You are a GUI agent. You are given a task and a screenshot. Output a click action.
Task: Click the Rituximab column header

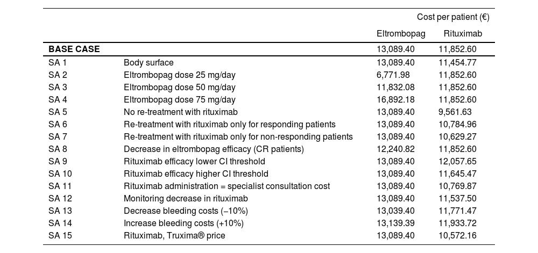tap(463, 34)
